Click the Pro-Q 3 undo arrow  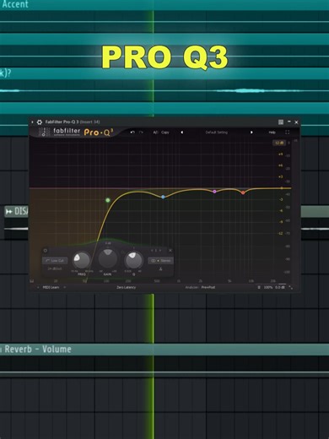click(132, 132)
